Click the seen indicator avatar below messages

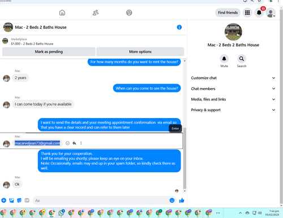point(177,191)
